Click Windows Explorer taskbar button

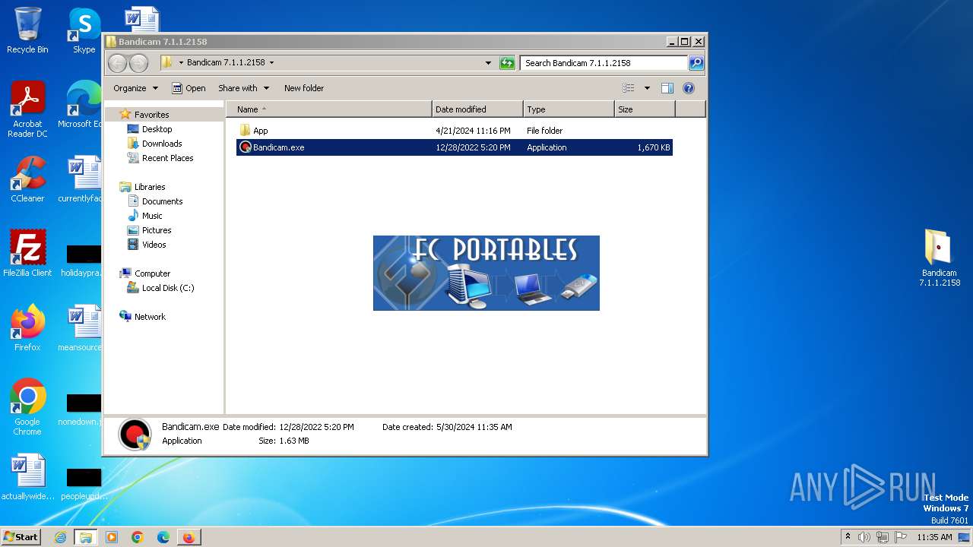(x=86, y=537)
